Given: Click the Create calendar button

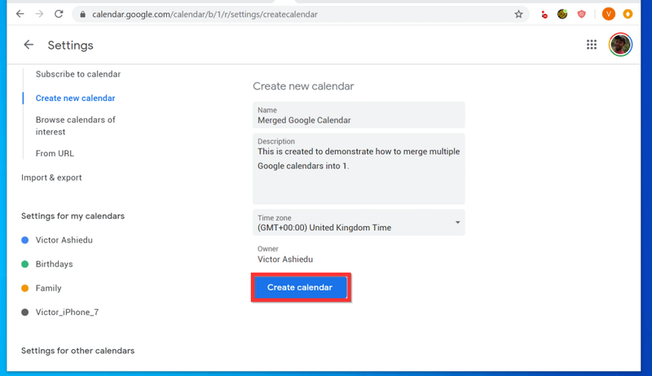Looking at the screenshot, I should click(x=300, y=287).
